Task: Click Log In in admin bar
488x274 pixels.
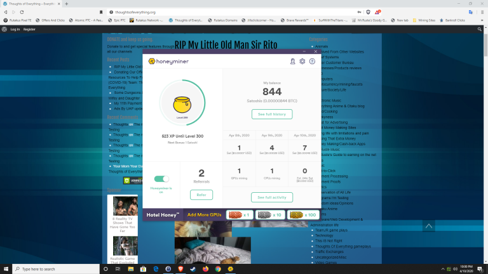Action: tap(15, 29)
